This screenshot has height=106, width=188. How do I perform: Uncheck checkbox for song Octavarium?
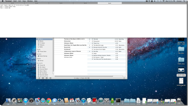(92, 41)
